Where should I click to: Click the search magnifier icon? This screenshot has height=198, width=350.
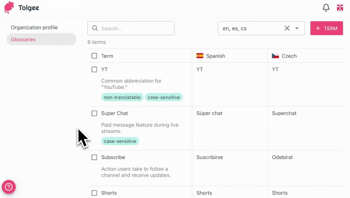(95, 28)
